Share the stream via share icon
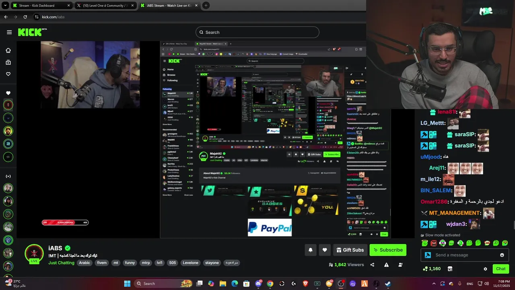Image resolution: width=515 pixels, height=290 pixels. coord(372,265)
